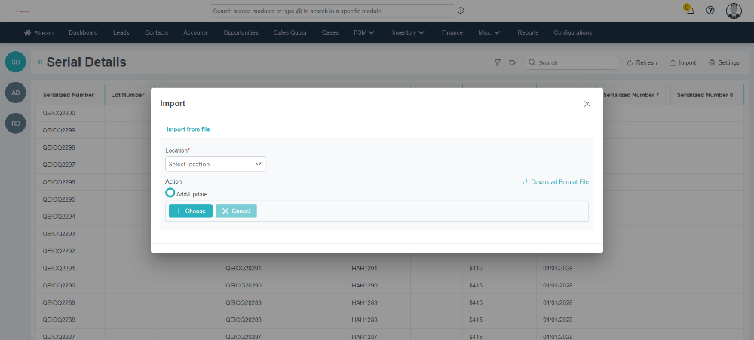
Task: Click the Choose file button
Action: [x=190, y=211]
